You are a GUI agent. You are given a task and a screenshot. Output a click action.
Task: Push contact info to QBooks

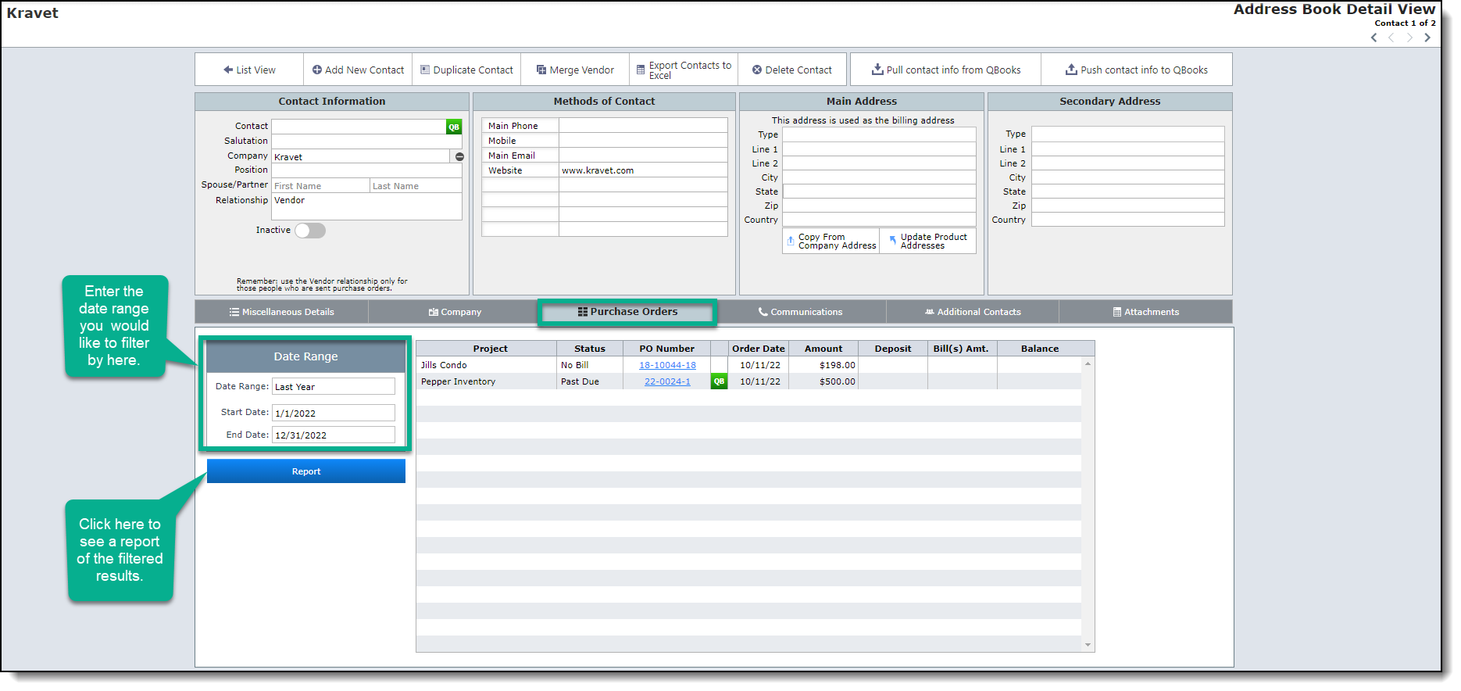[1137, 70]
